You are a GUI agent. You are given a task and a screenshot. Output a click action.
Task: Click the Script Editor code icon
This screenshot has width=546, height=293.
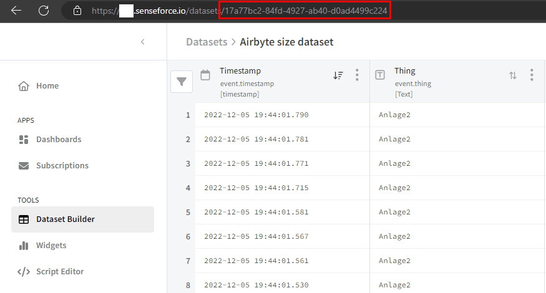point(24,272)
